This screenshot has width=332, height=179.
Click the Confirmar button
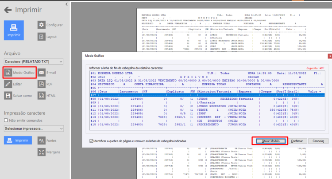(297, 141)
